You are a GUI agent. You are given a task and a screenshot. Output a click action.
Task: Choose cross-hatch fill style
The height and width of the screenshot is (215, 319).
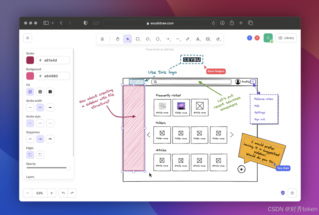(40, 92)
